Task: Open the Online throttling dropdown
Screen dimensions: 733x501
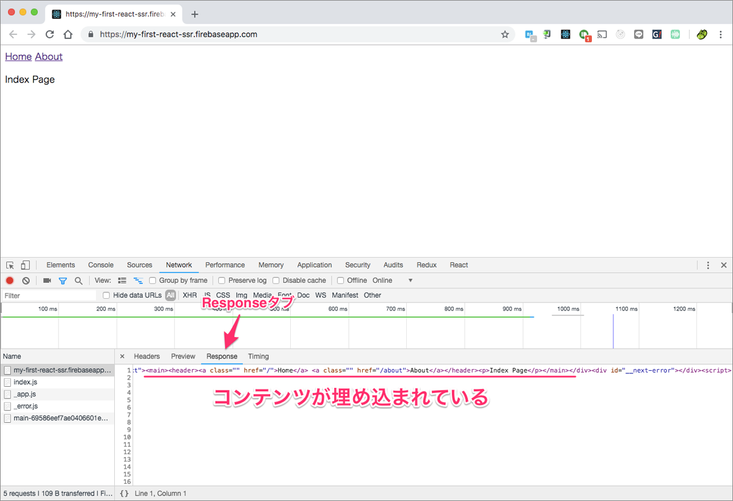Action: (x=393, y=280)
